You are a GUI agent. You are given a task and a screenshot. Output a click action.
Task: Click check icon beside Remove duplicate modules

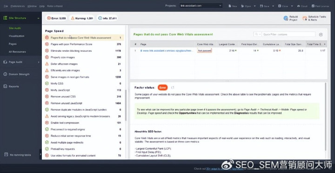47,110
